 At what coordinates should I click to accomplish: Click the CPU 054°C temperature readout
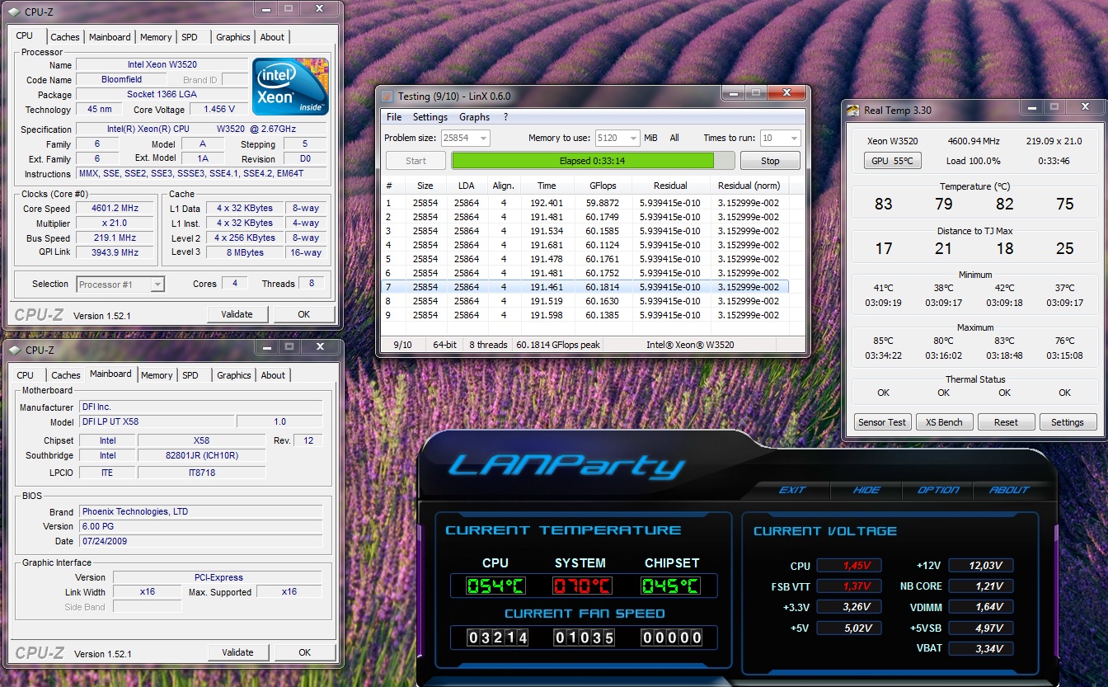pyautogui.click(x=495, y=586)
